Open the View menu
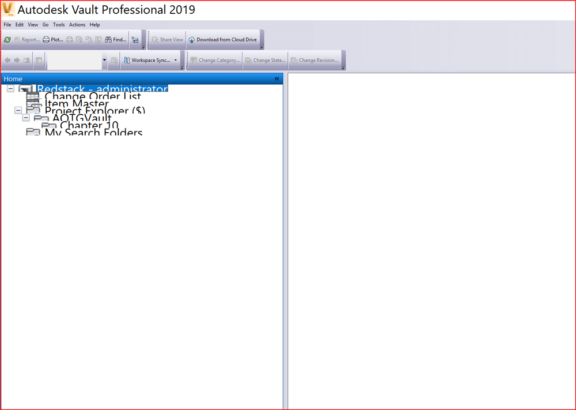The image size is (576, 410). click(x=33, y=25)
